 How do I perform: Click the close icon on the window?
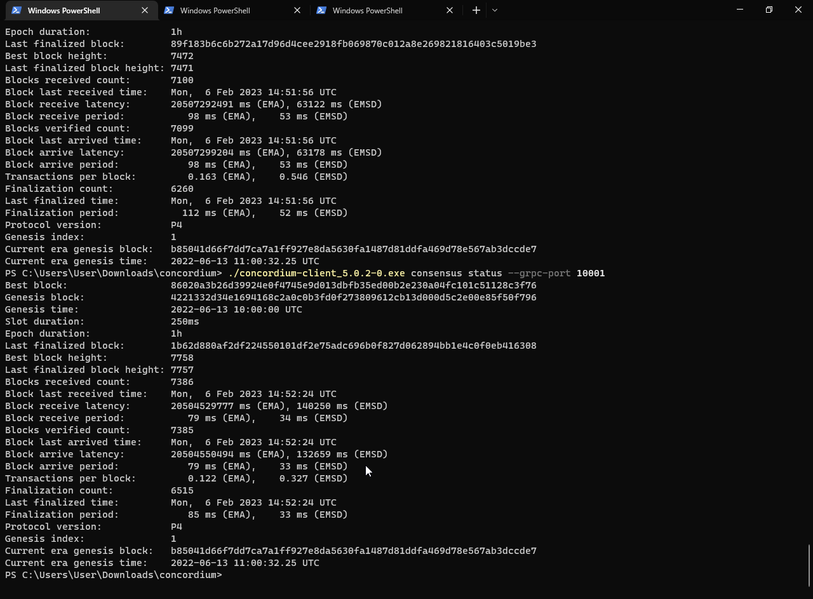tap(798, 10)
